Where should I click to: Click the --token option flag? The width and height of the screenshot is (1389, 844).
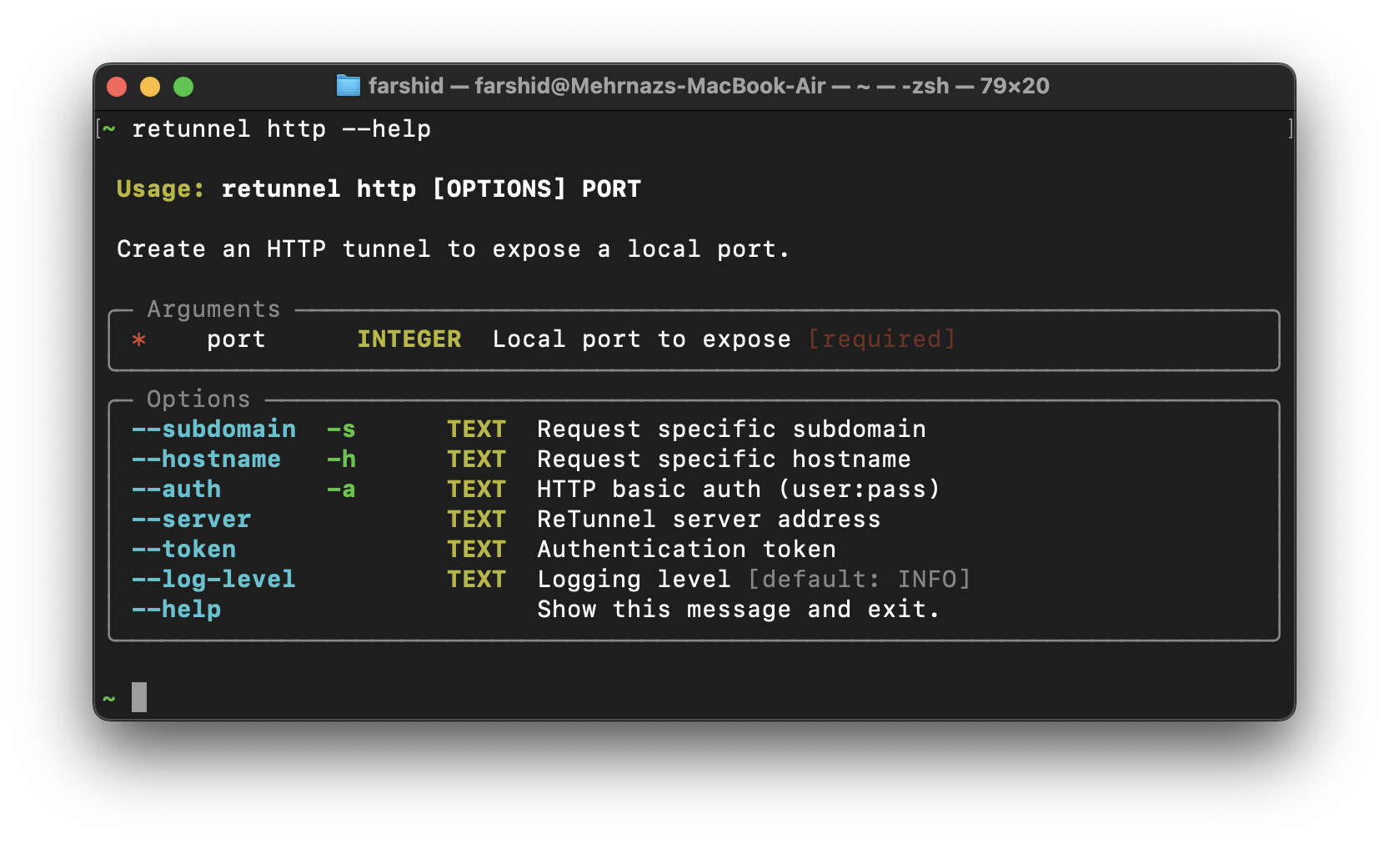[183, 550]
